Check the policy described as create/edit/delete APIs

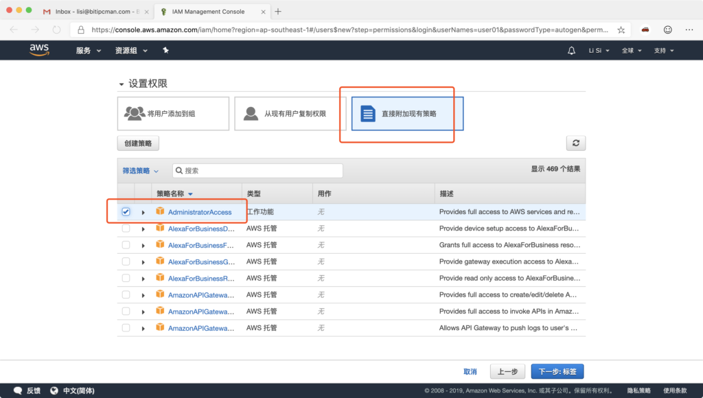(x=126, y=294)
